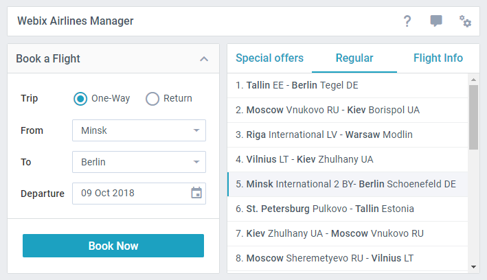The width and height of the screenshot is (487, 280).
Task: Click scrollbar up arrow in flight list
Action: pos(473,80)
